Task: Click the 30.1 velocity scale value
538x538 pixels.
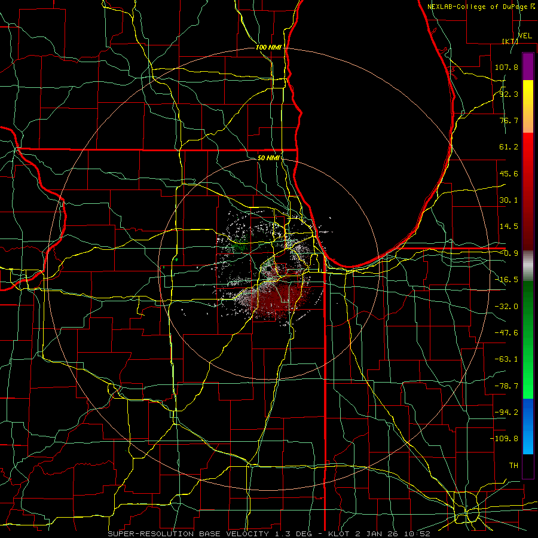Action: [x=509, y=200]
